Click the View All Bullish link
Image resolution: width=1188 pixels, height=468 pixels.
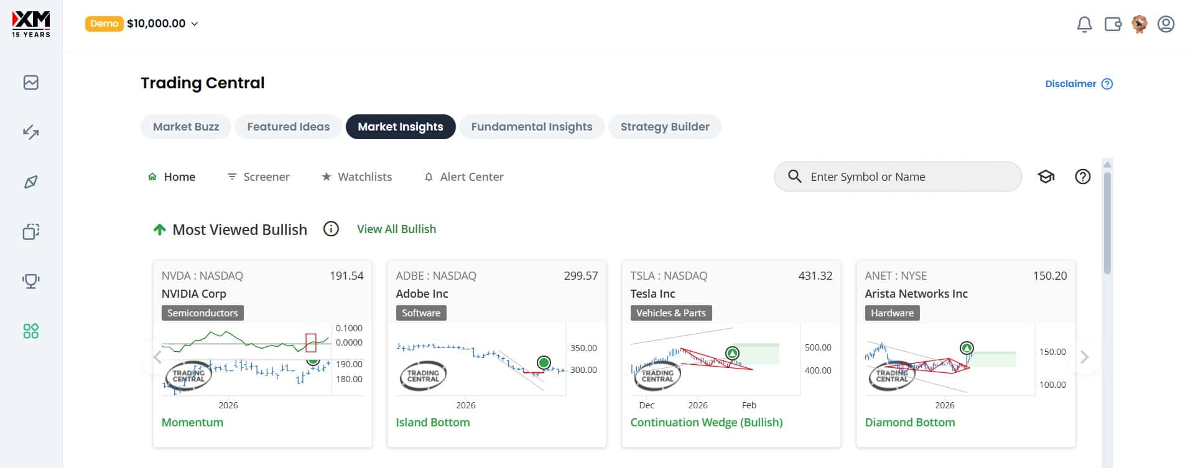[x=396, y=229]
